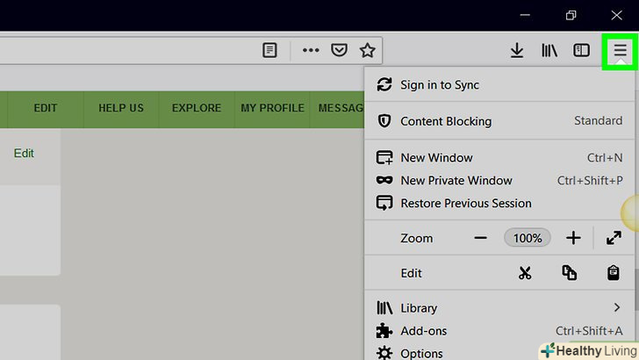Open page actions three-dot menu
The width and height of the screenshot is (639, 360).
[311, 51]
